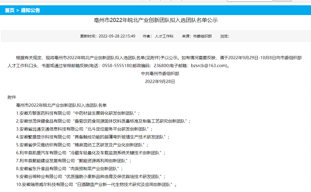Click the signature 中共亳州市委组织部
Image resolution: width=311 pixels, height=192 pixels.
(160, 74)
